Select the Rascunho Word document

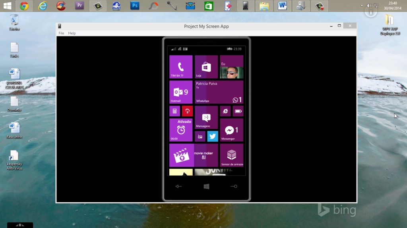[x=14, y=130]
